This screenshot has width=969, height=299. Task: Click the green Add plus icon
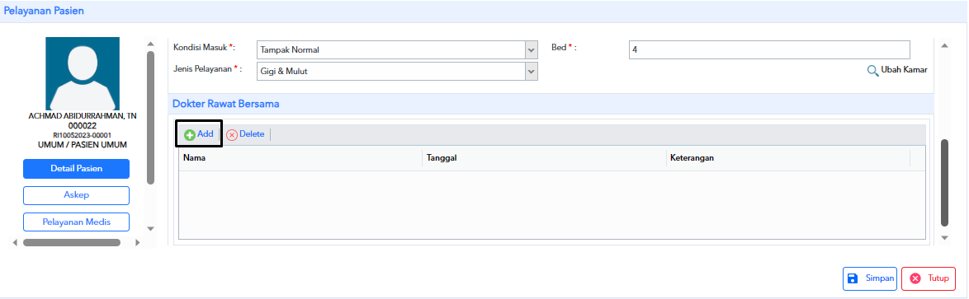tap(190, 135)
